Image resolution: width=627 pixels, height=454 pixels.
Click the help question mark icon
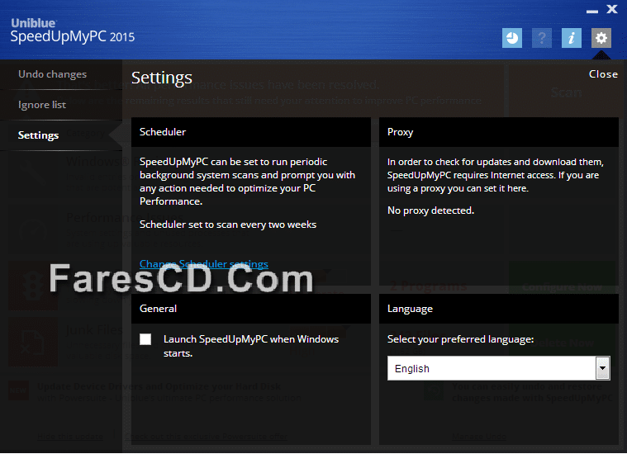pos(542,38)
